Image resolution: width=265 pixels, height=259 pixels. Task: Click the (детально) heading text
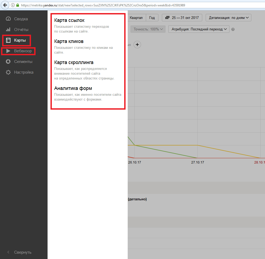coord(137,199)
